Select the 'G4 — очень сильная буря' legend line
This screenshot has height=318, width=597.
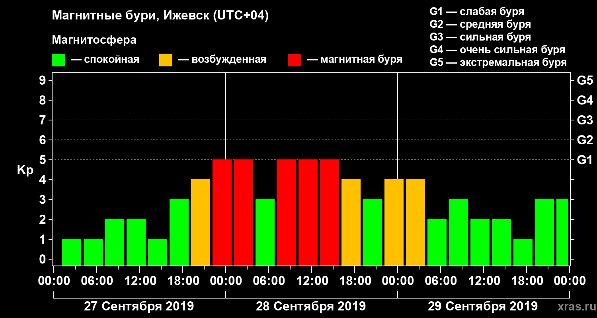497,50
